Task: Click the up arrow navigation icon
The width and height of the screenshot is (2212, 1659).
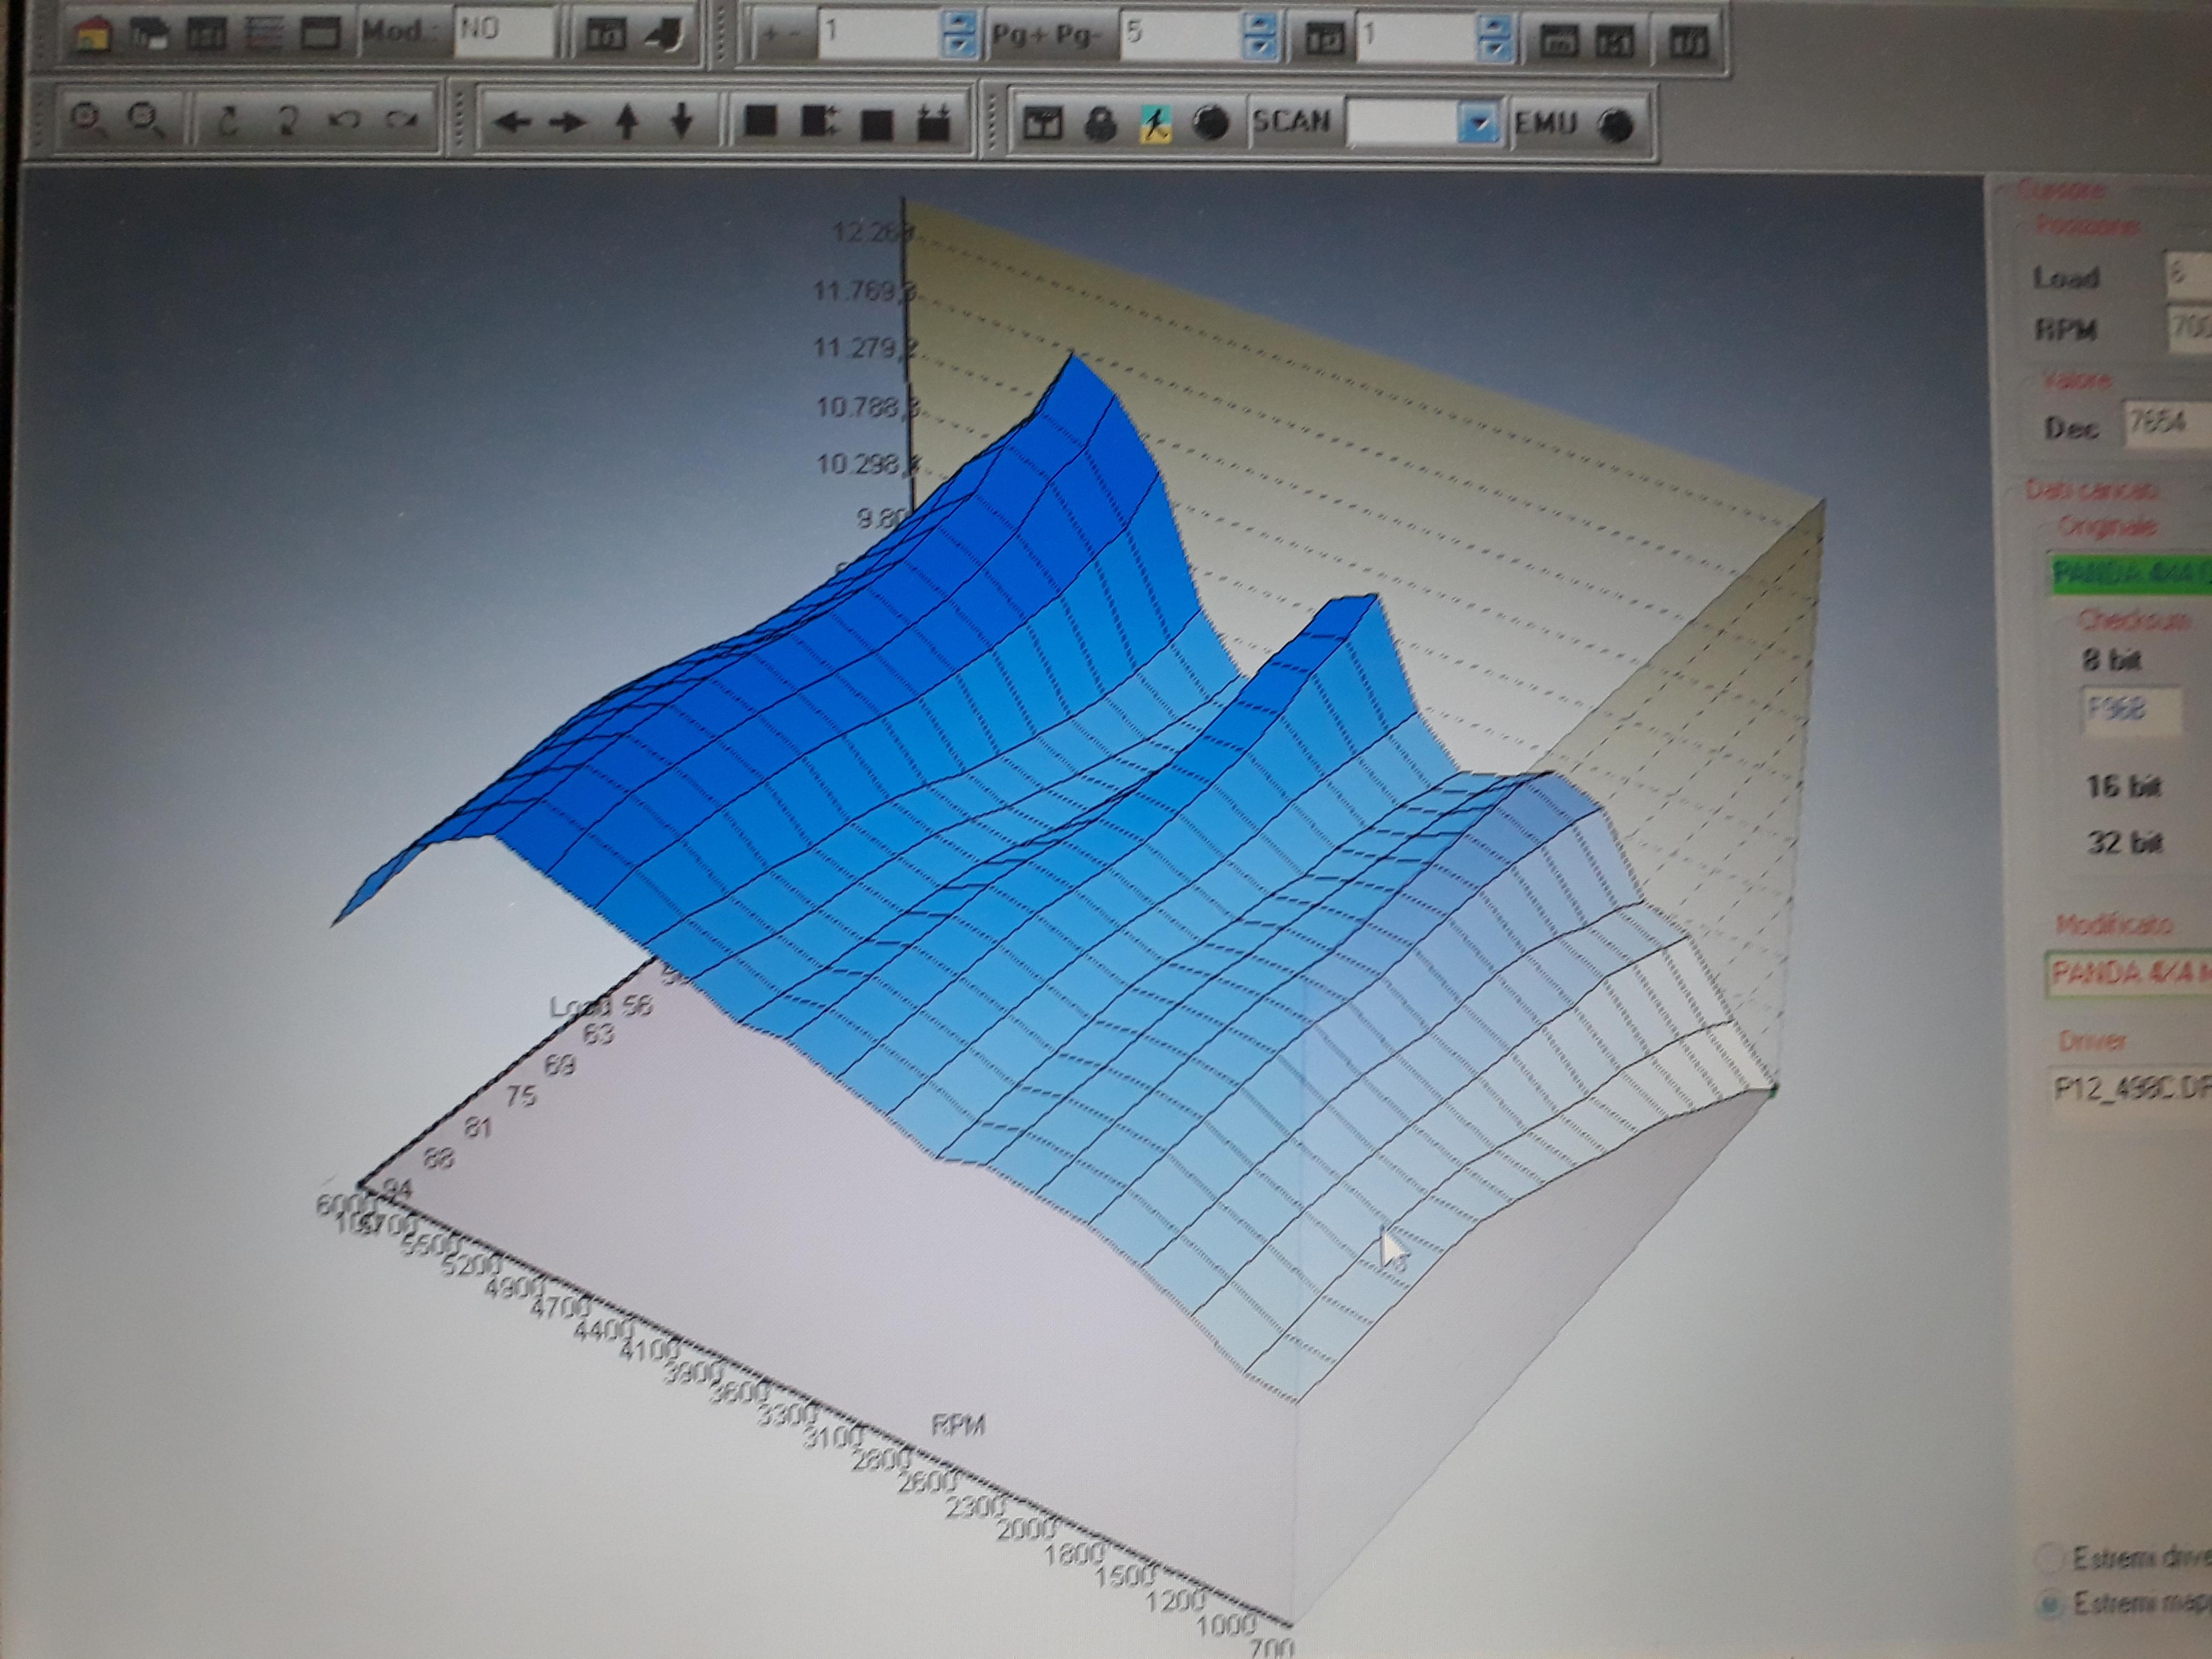Action: (626, 122)
